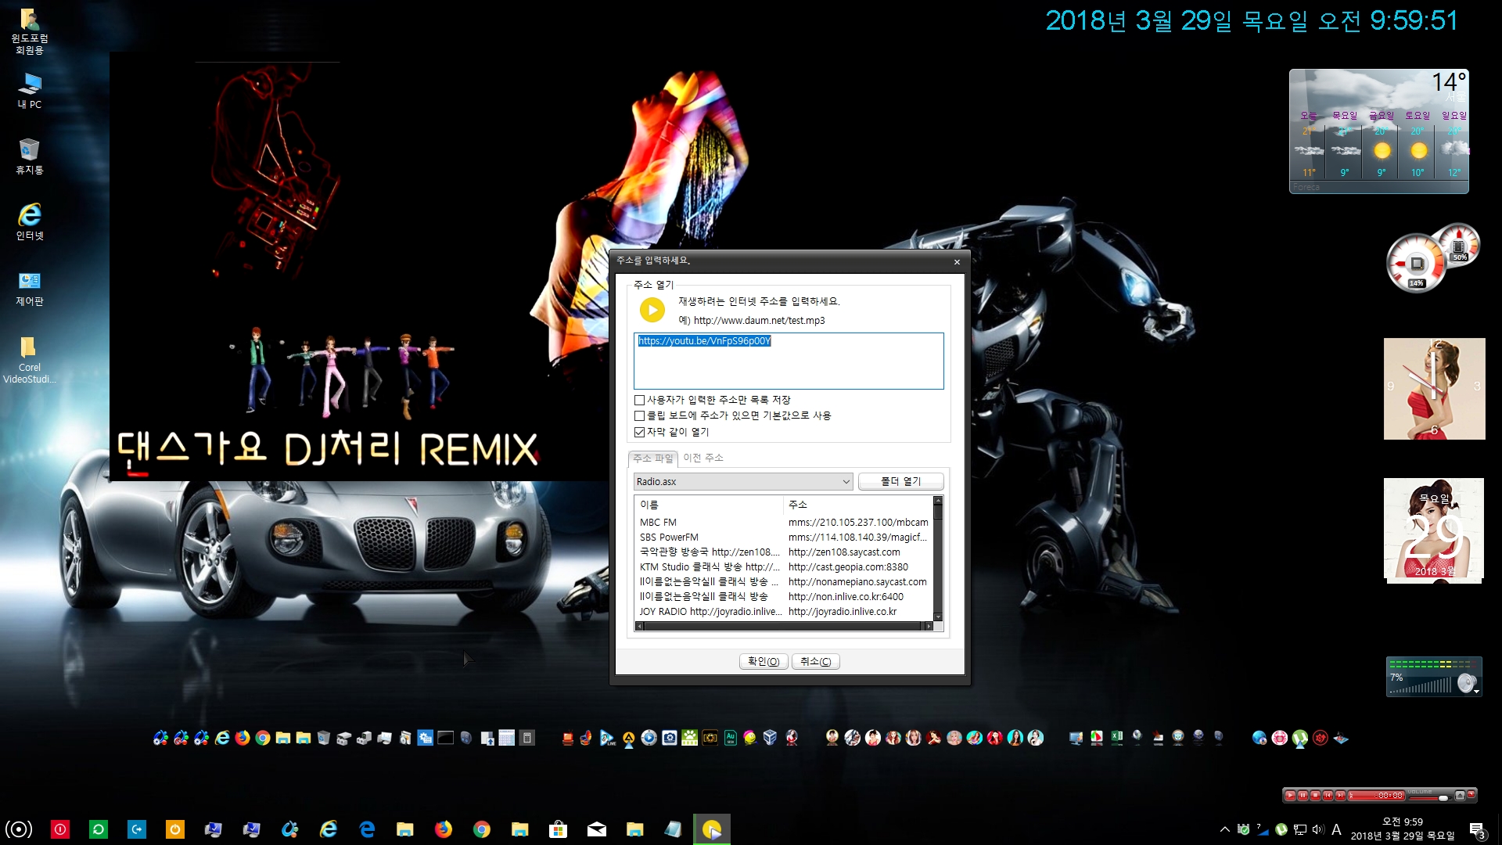Image resolution: width=1502 pixels, height=845 pixels.
Task: Select the 'SBS PowerFM' row
Action: [x=784, y=538]
